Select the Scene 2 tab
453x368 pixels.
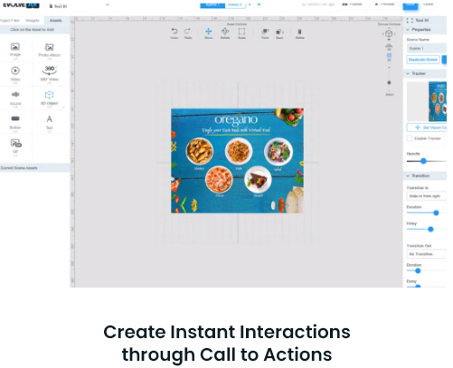235,5
